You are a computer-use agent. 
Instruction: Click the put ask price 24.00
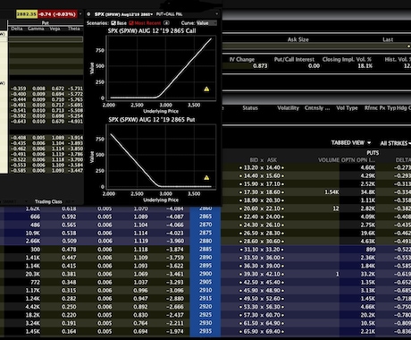273,217
